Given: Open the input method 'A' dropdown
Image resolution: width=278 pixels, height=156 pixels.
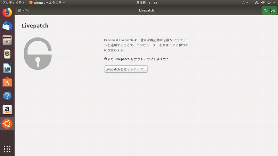Looking at the screenshot, I should coord(245,3).
